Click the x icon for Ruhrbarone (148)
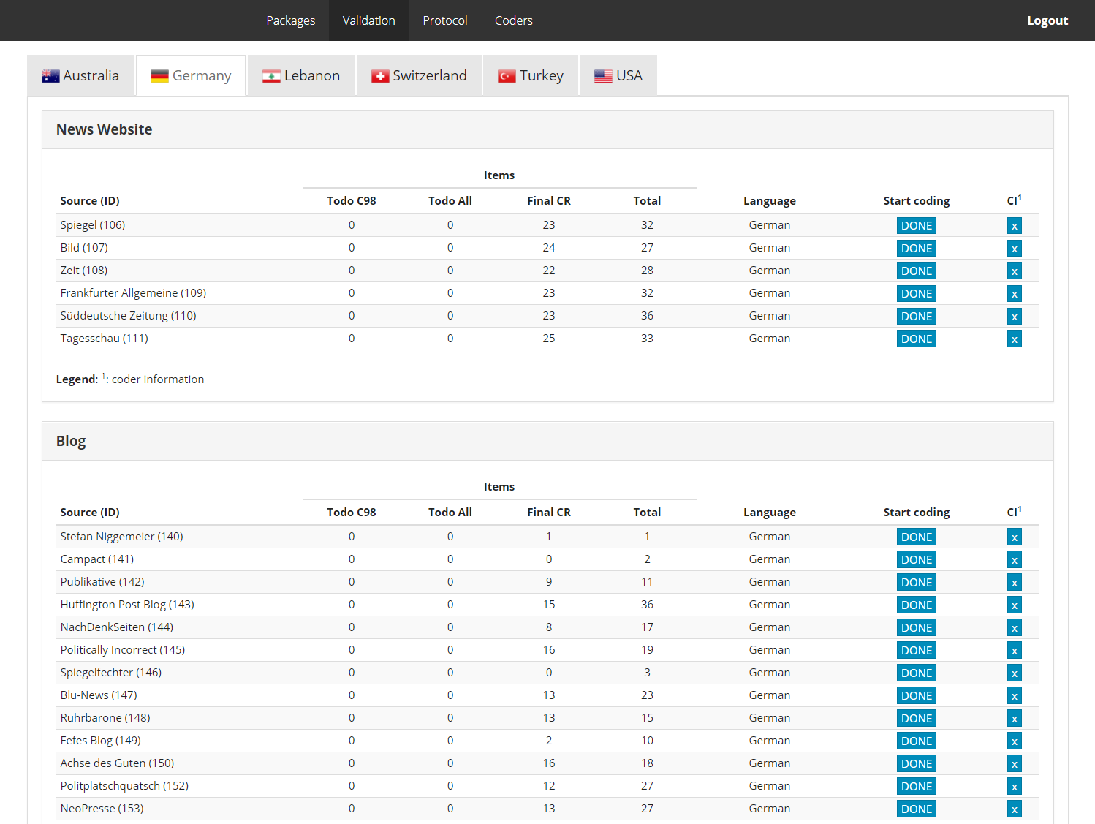The height and width of the screenshot is (824, 1095). tap(1015, 719)
